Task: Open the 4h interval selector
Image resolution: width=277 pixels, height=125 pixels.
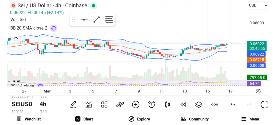Action: pos(43,104)
